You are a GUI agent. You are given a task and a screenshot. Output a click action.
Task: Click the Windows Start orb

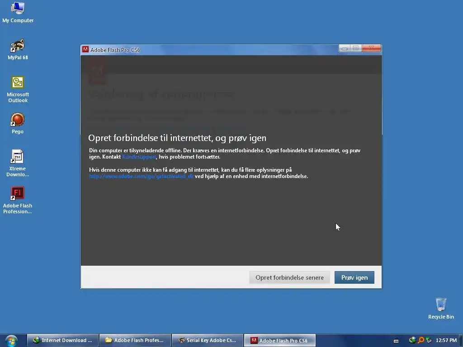coord(11,341)
